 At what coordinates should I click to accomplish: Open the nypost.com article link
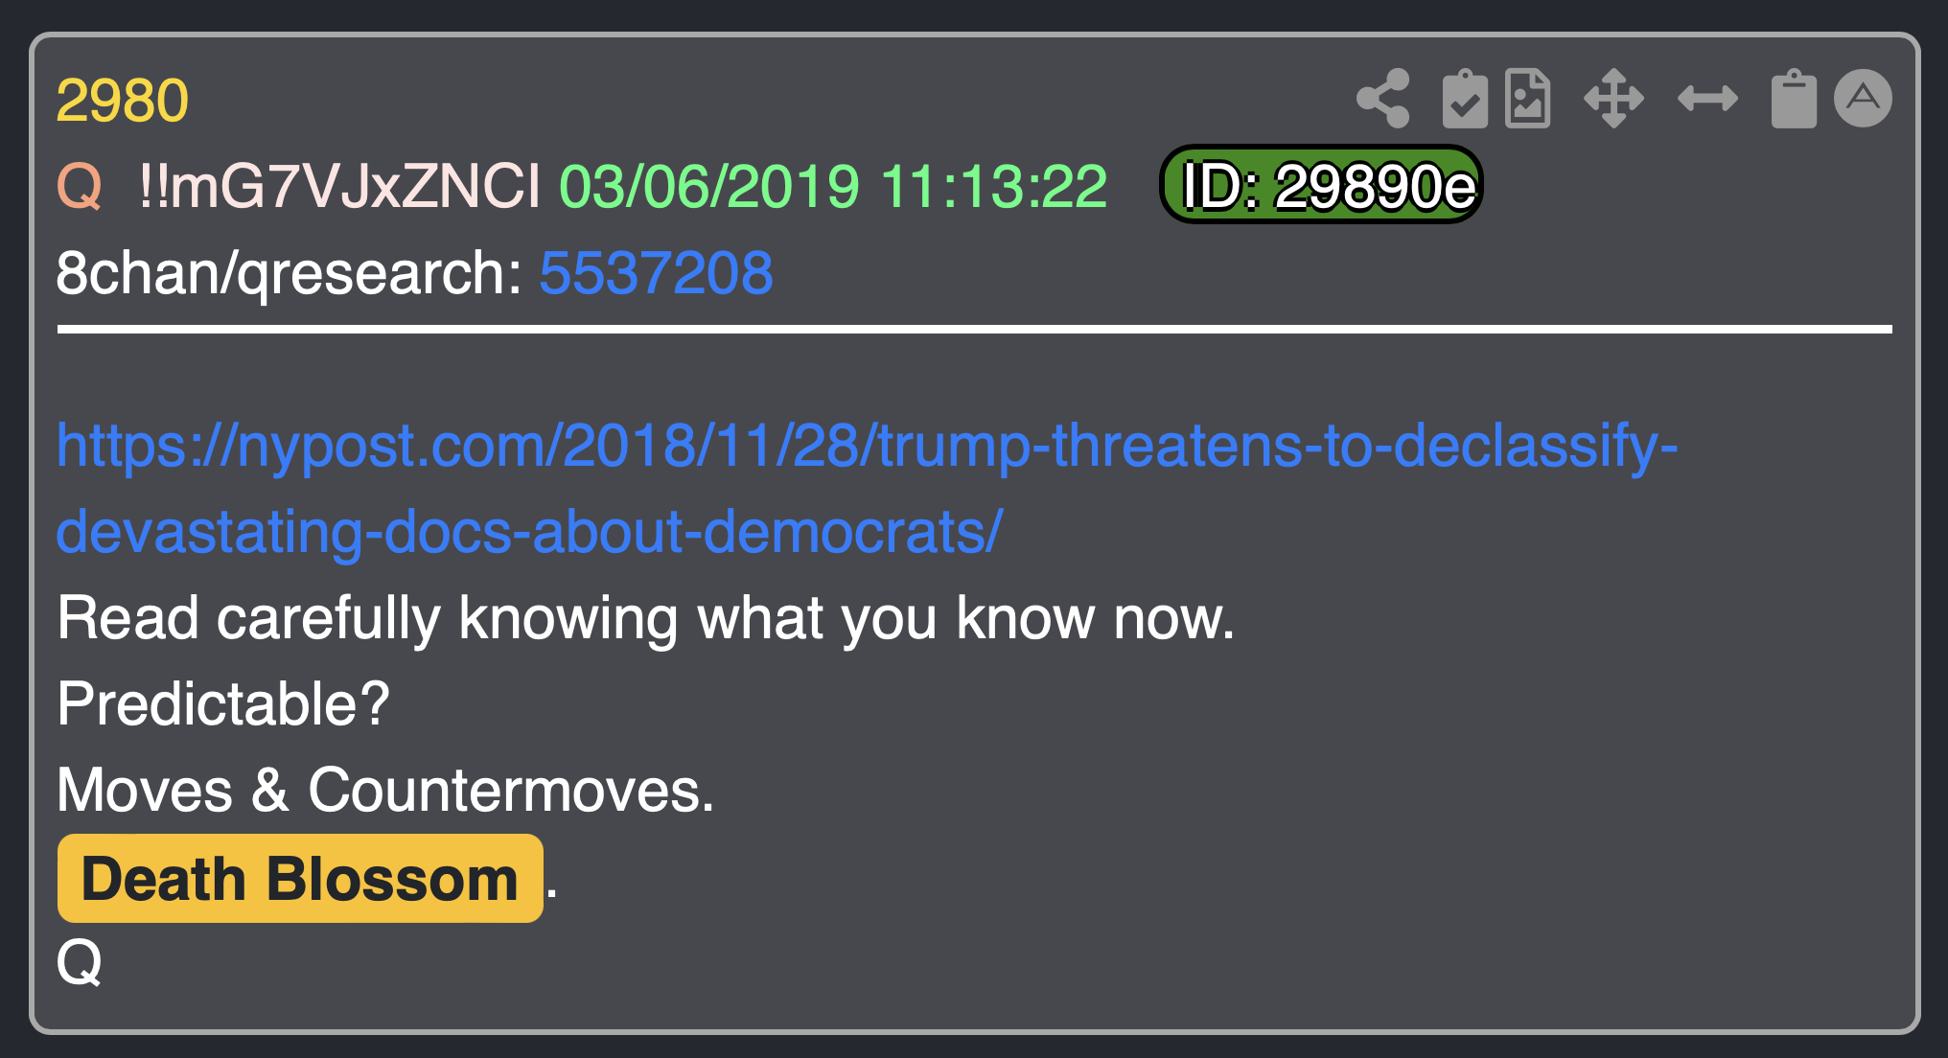[867, 489]
